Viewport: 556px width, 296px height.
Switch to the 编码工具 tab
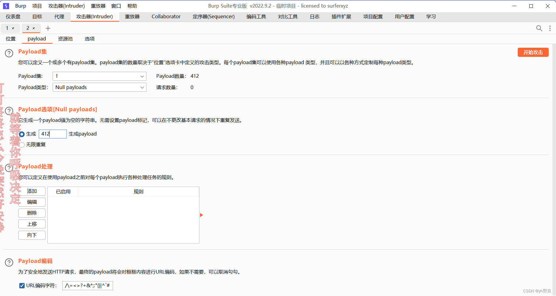[256, 17]
